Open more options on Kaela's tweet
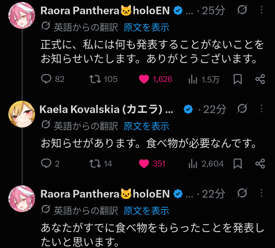 (261, 108)
